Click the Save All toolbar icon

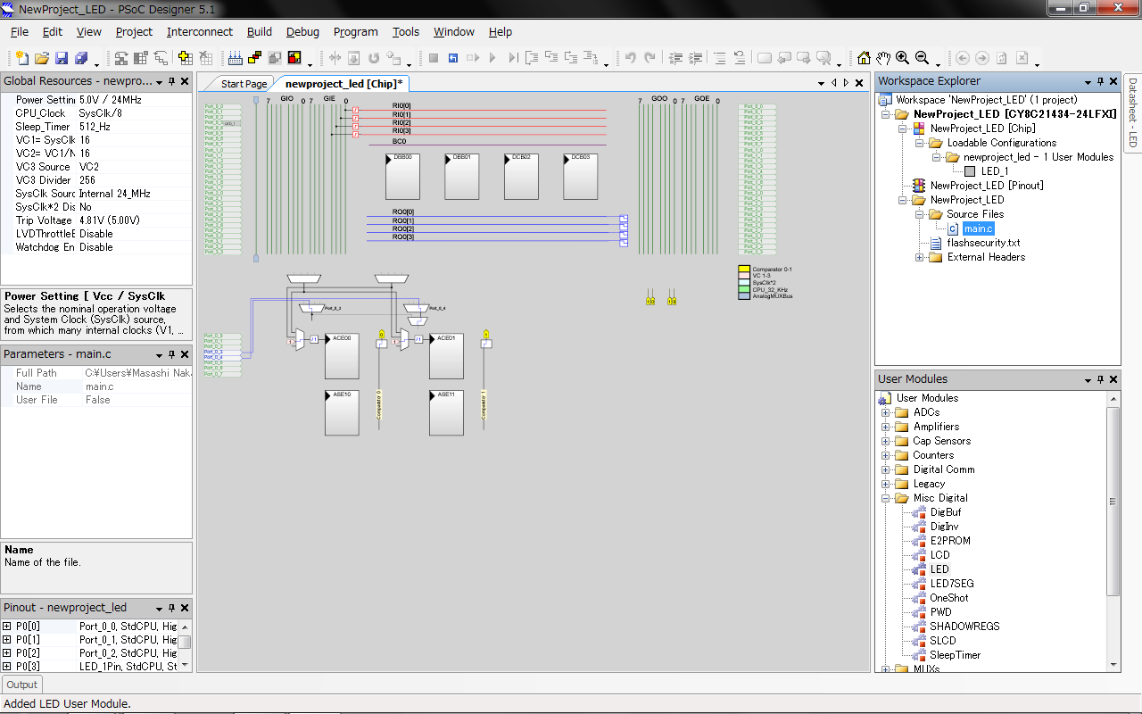point(81,58)
